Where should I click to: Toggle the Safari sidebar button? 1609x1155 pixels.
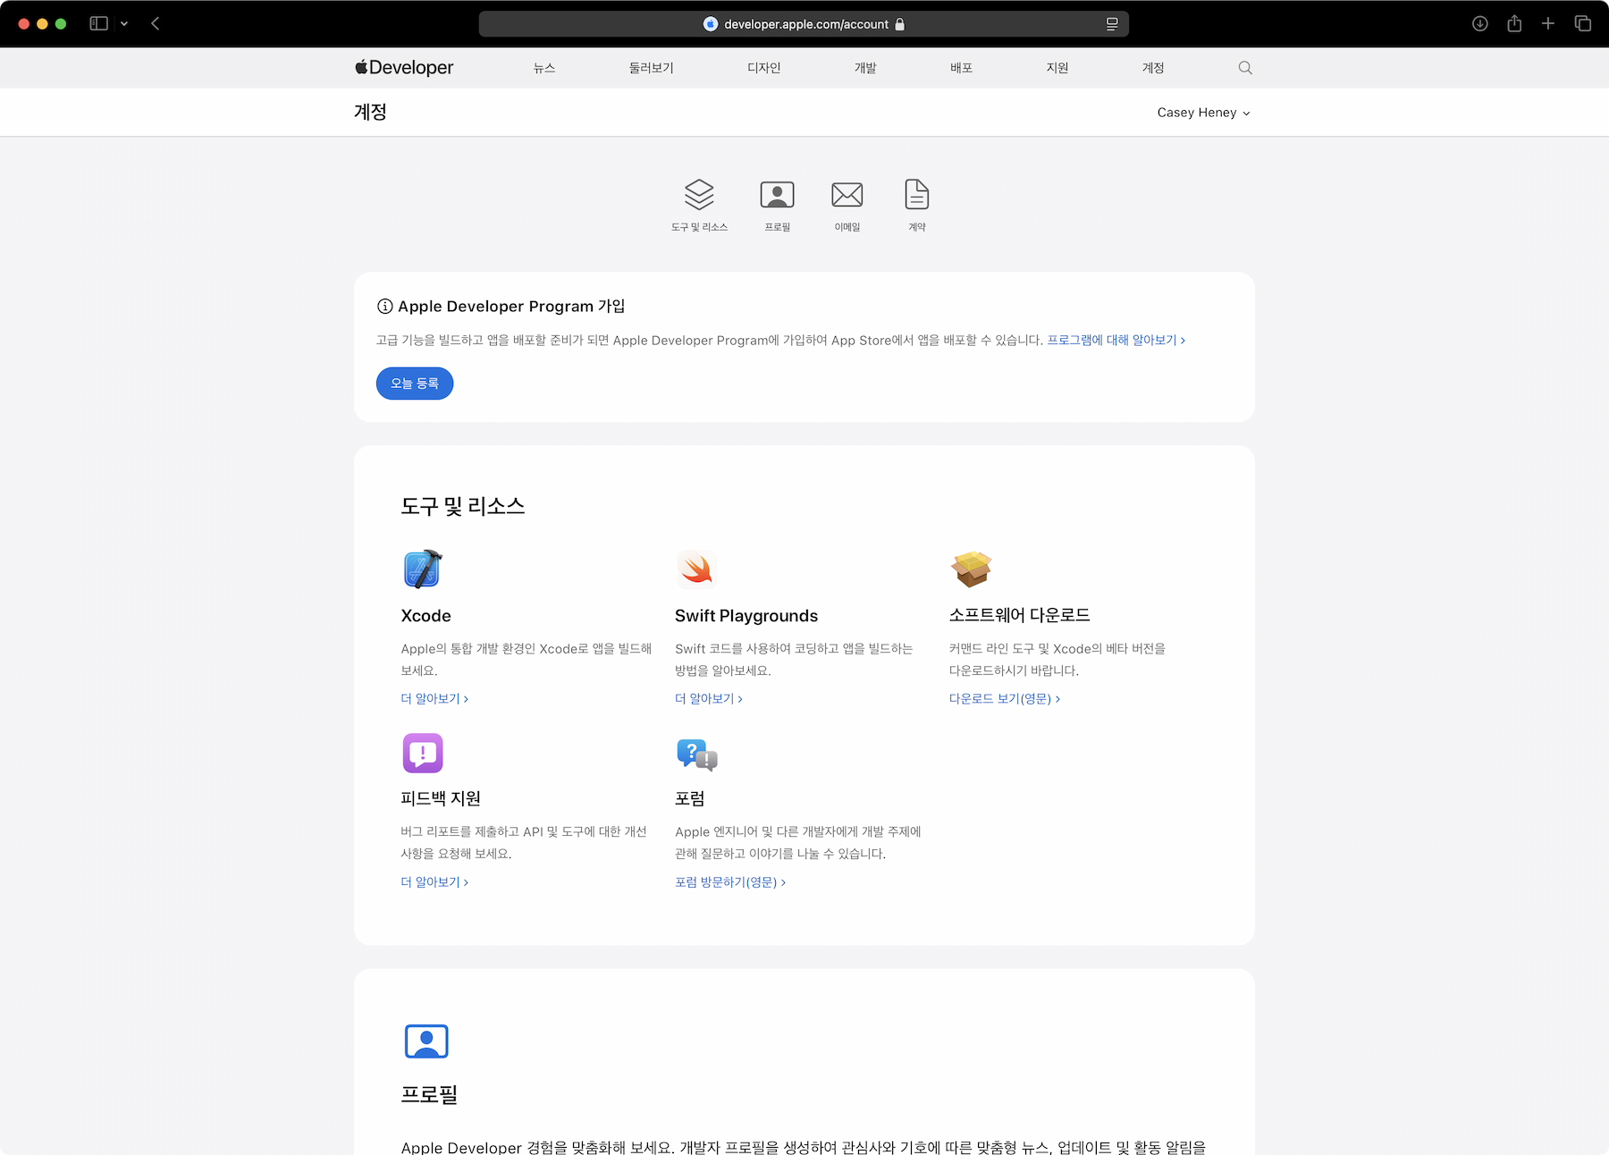(x=98, y=24)
